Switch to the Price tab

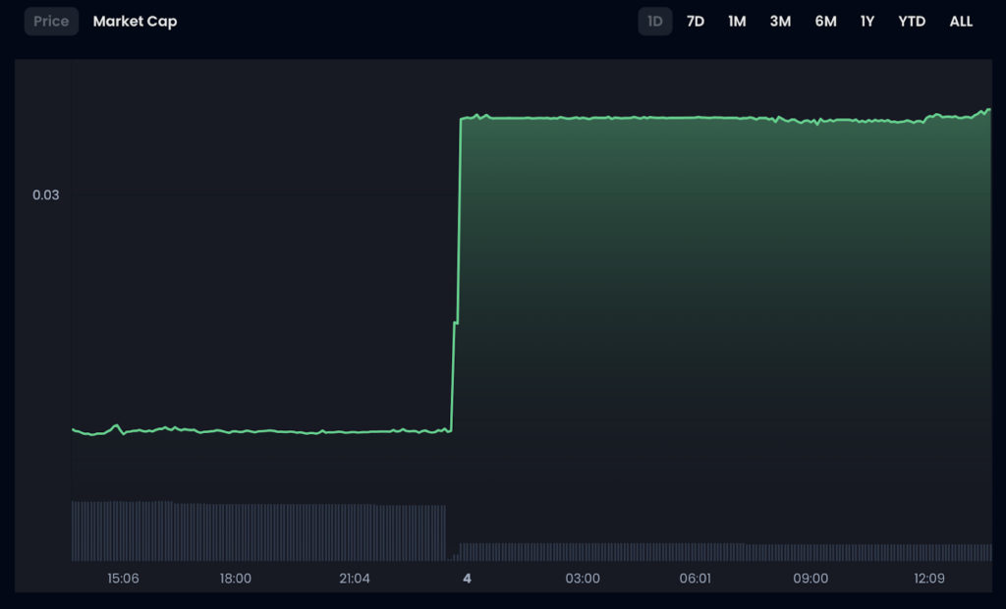point(51,21)
